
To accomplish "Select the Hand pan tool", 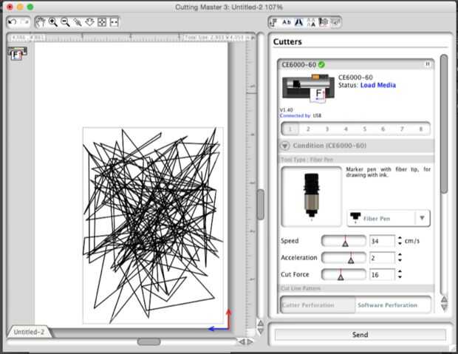I will 41,22.
